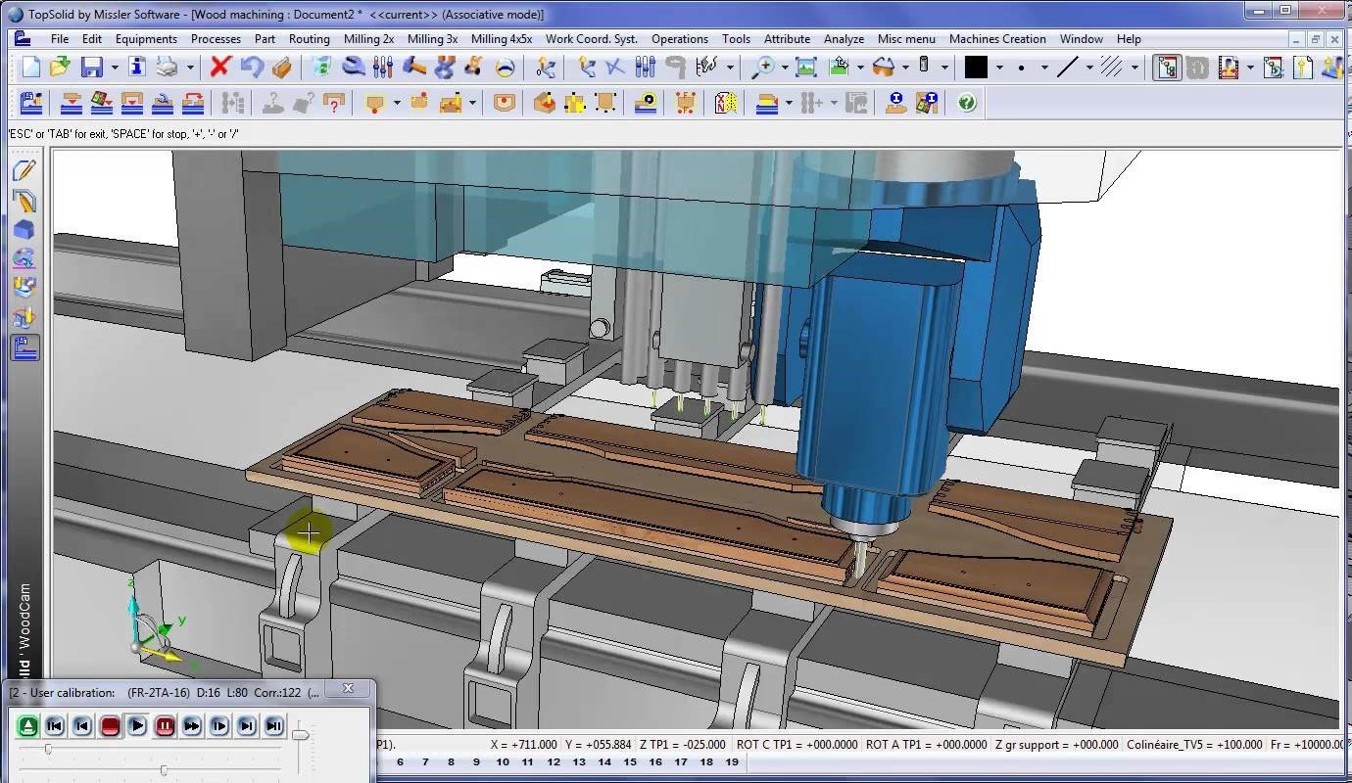1352x783 pixels.
Task: Click the upper horizontal slider in the simulation panel
Action: pyautogui.click(x=150, y=749)
